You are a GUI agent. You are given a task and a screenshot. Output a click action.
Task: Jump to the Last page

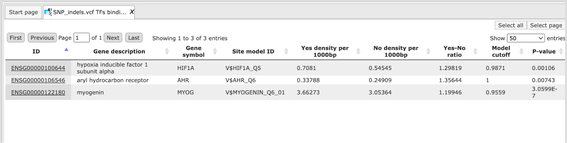134,38
